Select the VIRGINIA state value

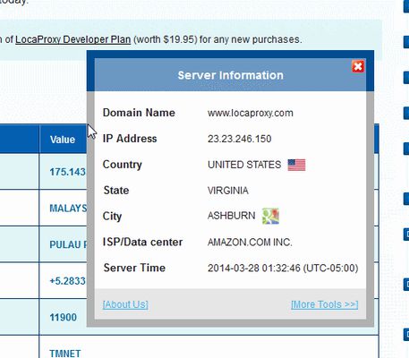pos(228,191)
